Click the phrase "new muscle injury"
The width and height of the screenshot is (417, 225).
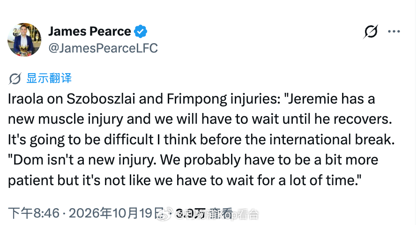pos(66,119)
